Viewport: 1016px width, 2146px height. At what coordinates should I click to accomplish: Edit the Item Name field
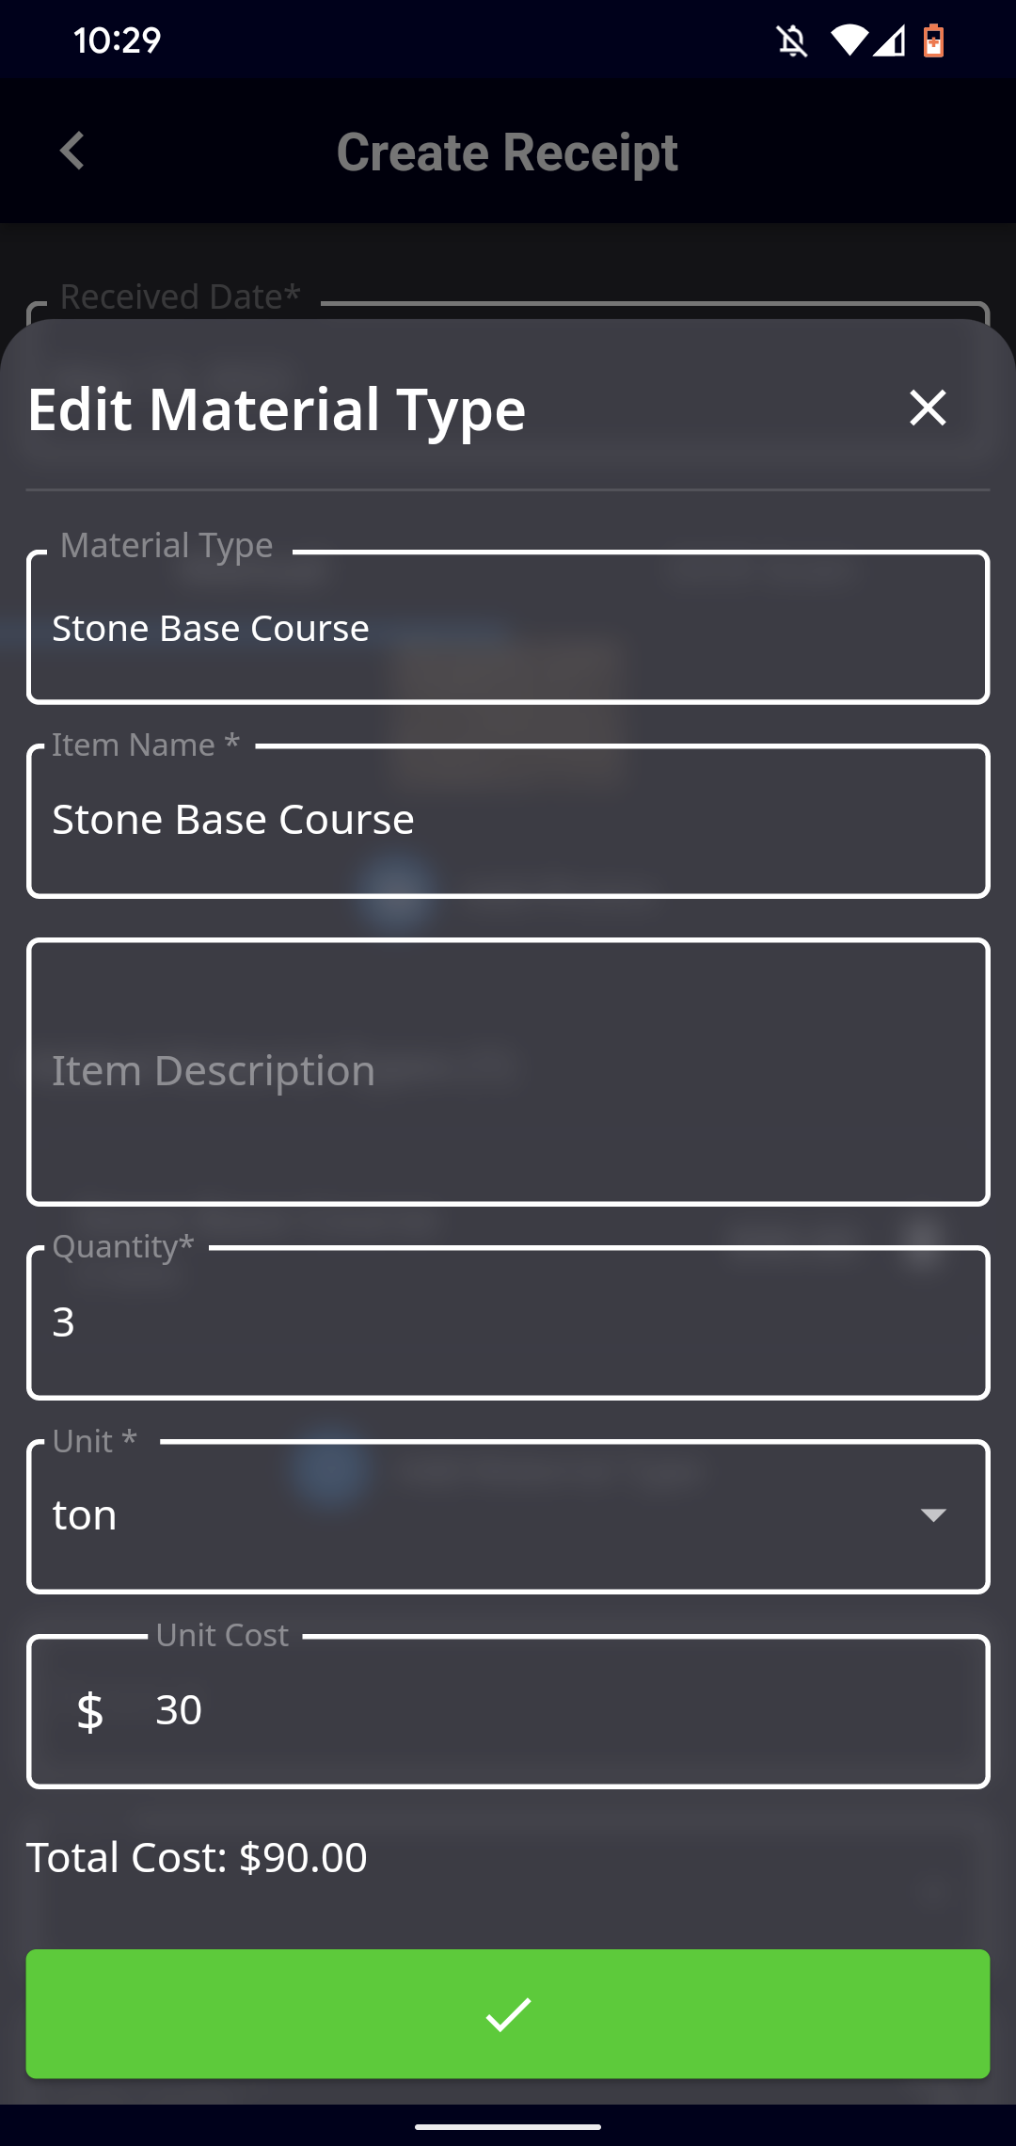[x=508, y=821]
